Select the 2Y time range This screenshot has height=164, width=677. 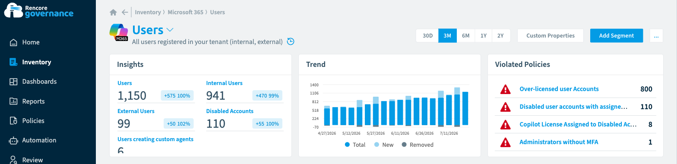[500, 36]
